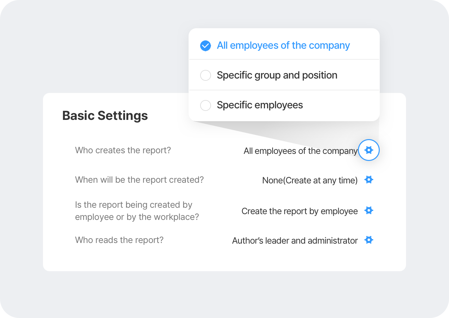Select the Specific group and position radio
The image size is (449, 318).
click(206, 75)
